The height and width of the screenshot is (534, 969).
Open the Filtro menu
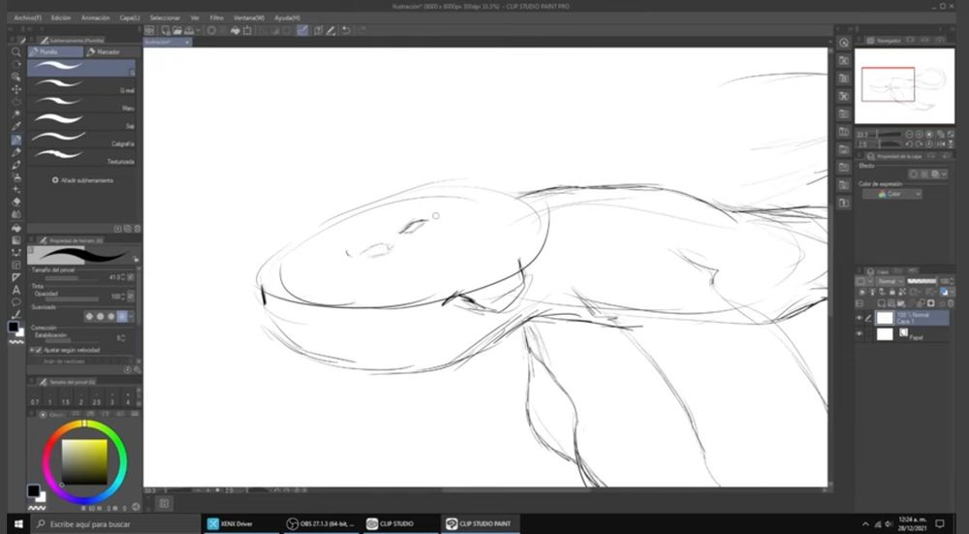(x=216, y=17)
